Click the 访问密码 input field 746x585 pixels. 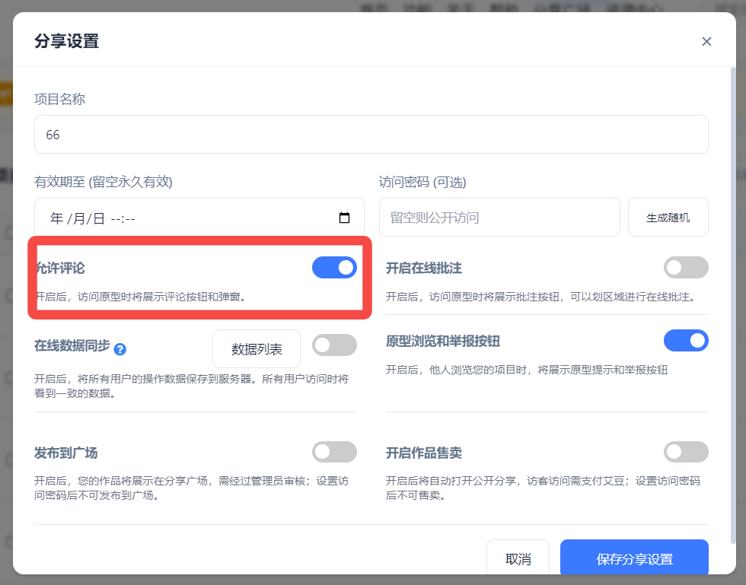499,218
